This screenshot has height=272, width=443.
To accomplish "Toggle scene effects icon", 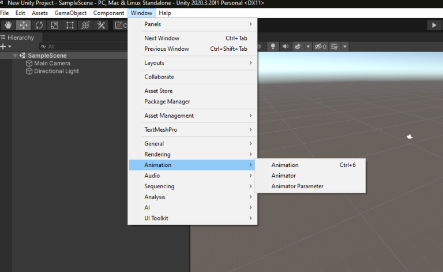I will tap(298, 46).
